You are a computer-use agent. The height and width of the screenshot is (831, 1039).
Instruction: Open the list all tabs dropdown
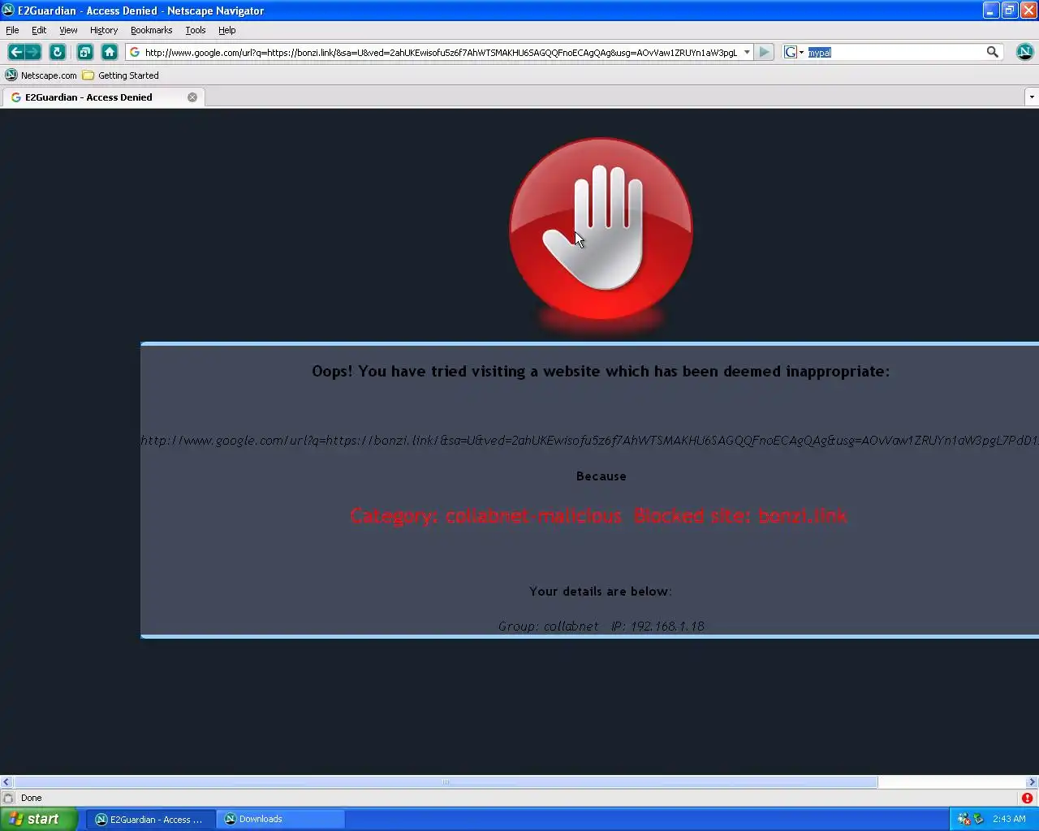(1032, 97)
